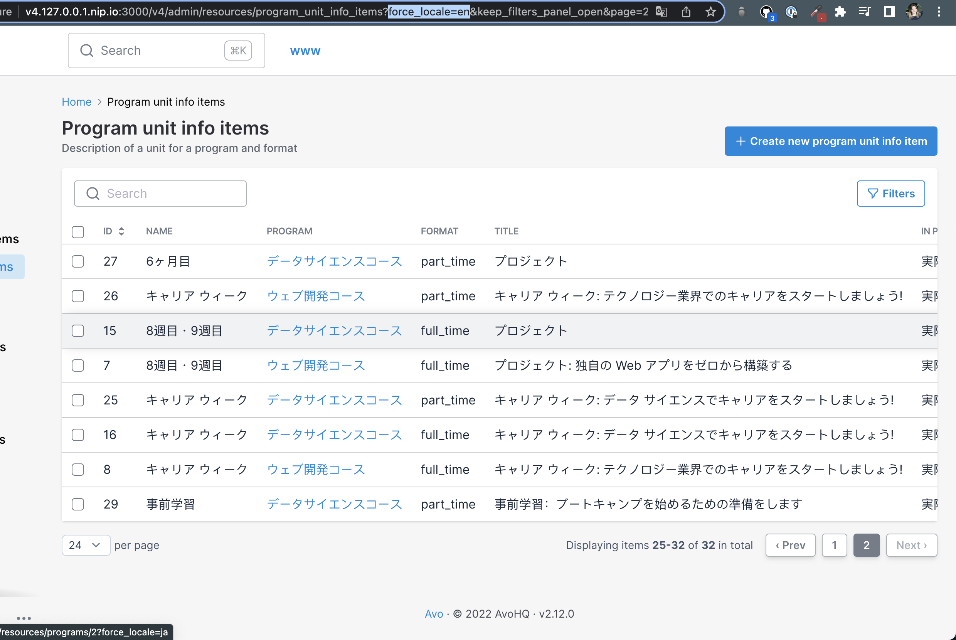Click the media control playlist icon
Image resolution: width=956 pixels, height=640 pixels.
pos(865,12)
